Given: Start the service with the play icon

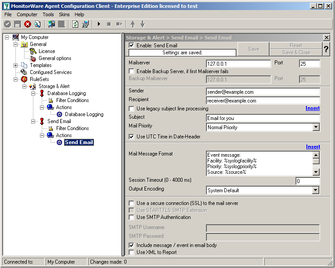Looking at the screenshot, I should [99, 24].
